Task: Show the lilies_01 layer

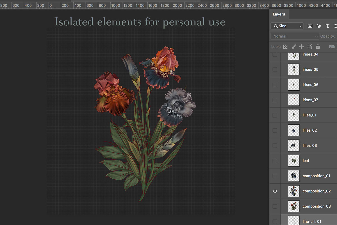Action: coord(275,115)
